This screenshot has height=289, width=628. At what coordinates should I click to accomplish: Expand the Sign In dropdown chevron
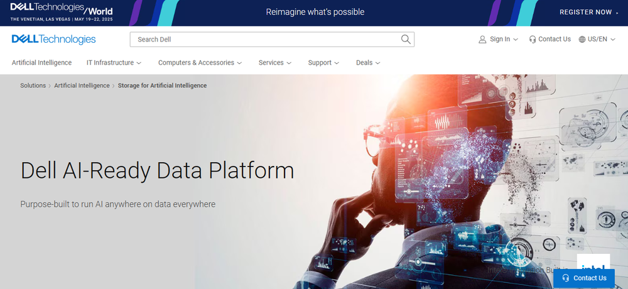click(516, 40)
